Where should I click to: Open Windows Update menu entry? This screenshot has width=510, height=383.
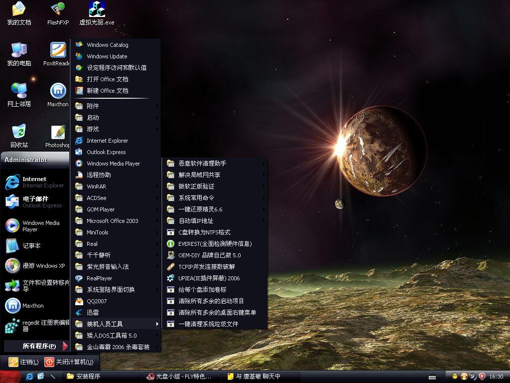point(116,56)
